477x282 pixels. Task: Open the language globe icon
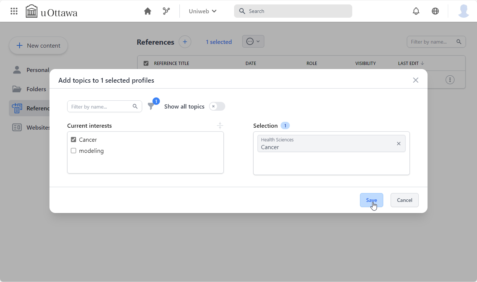435,11
